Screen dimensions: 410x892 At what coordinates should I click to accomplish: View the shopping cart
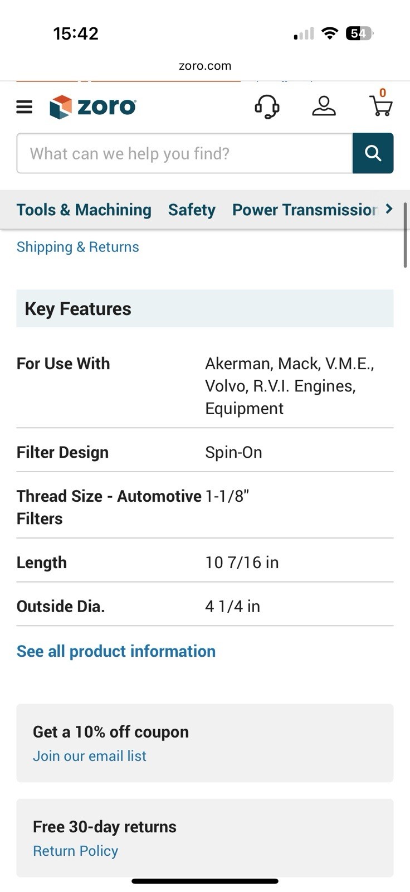pos(381,105)
